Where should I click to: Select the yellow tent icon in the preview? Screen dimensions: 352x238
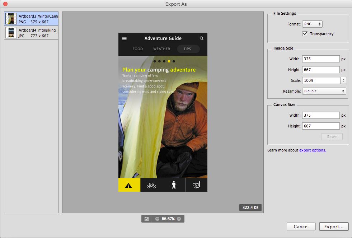(x=129, y=185)
